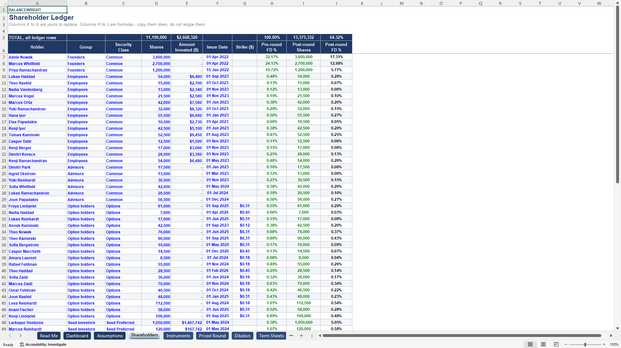
Task: Open the Dilution sheet tab
Action: [x=242, y=336]
